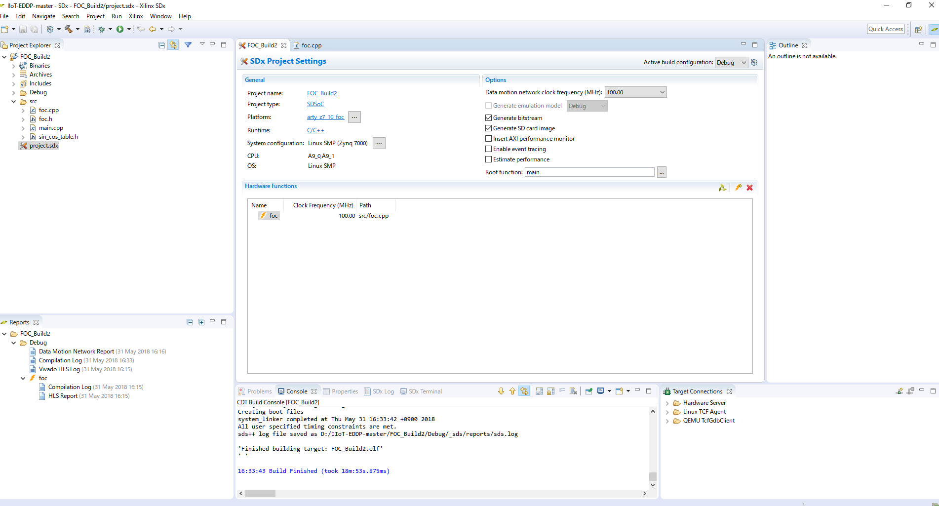Open the Xilinx menu
This screenshot has height=506, width=939.
tap(136, 16)
